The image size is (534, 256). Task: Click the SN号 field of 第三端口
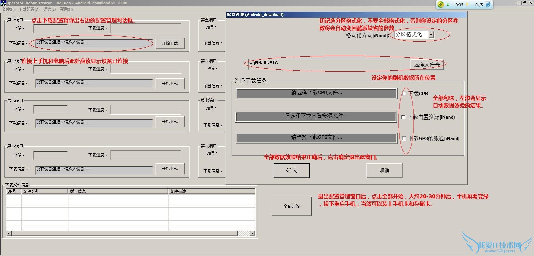click(51, 110)
